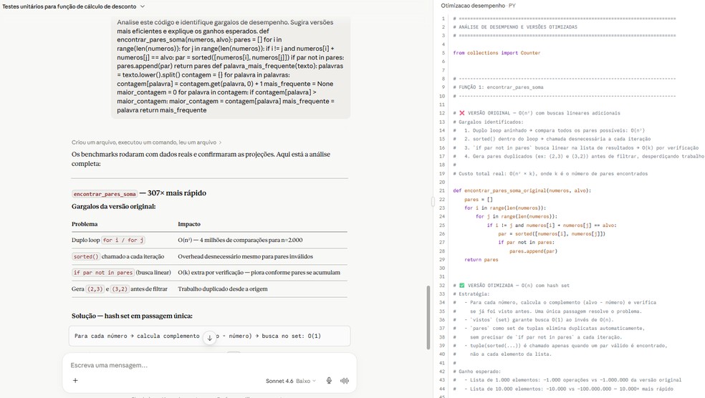Click the plus attachment icon in composer
Viewport: 705px width, 398px height.
pyautogui.click(x=75, y=381)
